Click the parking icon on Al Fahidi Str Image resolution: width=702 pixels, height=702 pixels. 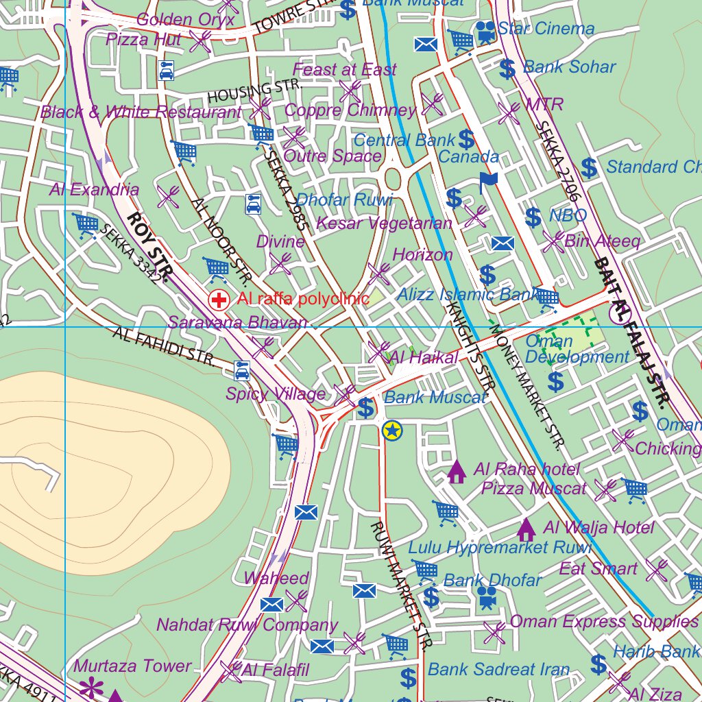coord(242,370)
